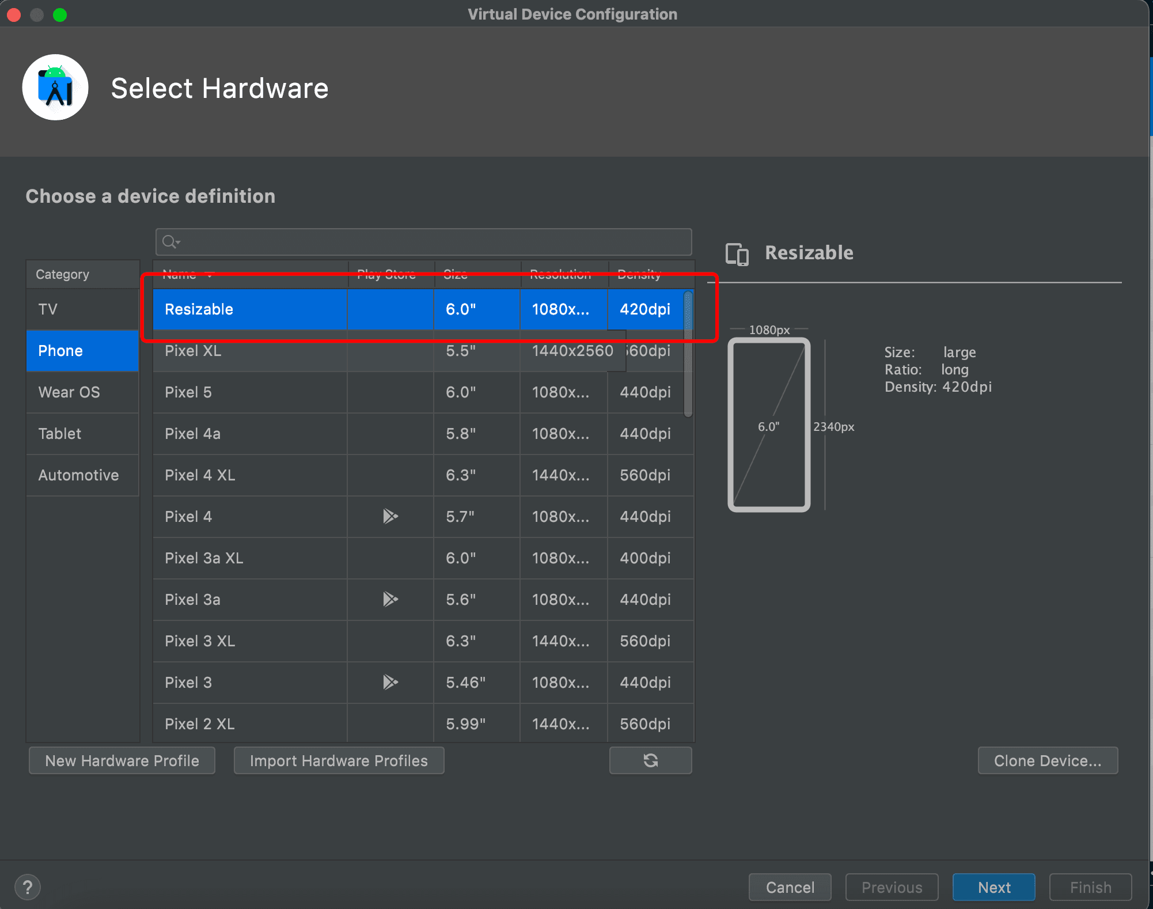The image size is (1153, 909).
Task: Sort by the Size column header
Action: point(477,275)
